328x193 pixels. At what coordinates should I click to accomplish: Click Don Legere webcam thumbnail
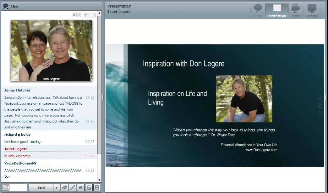[51, 51]
